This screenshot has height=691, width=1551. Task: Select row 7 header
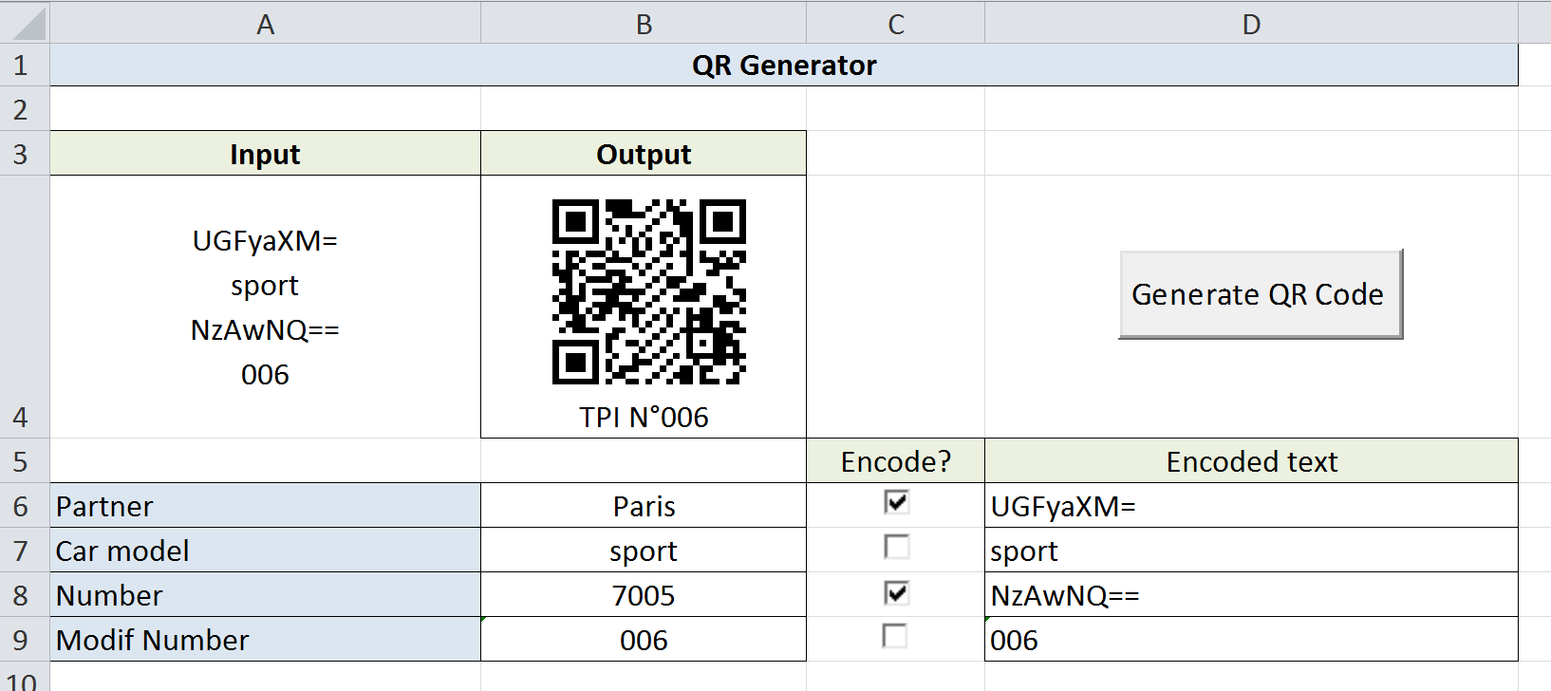pos(21,551)
